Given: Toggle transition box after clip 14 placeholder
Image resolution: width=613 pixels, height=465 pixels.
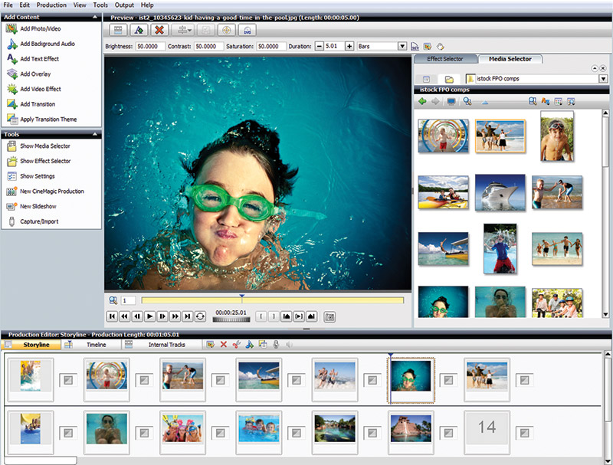Looking at the screenshot, I should click(x=525, y=433).
